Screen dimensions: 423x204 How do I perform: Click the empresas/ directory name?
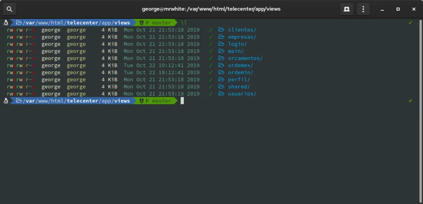pos(242,37)
